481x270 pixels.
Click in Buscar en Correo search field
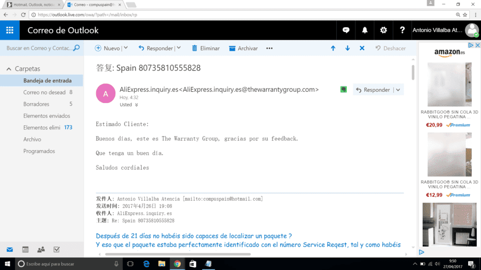point(39,48)
